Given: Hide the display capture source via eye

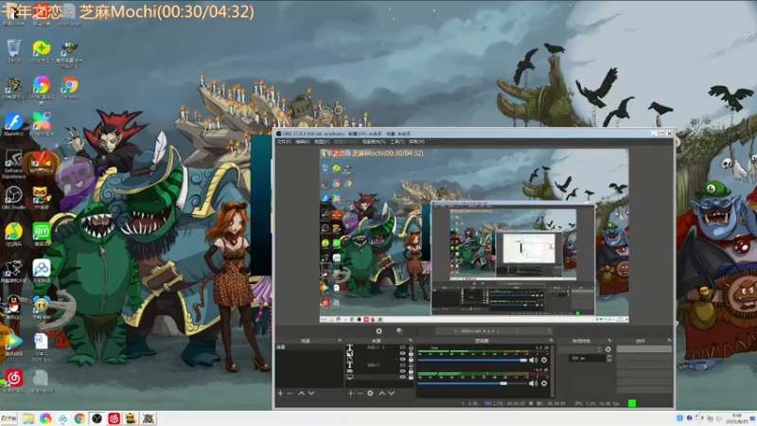Looking at the screenshot, I should pos(403,377).
